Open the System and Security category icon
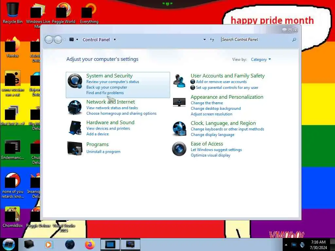The height and width of the screenshot is (251, 335). click(75, 81)
